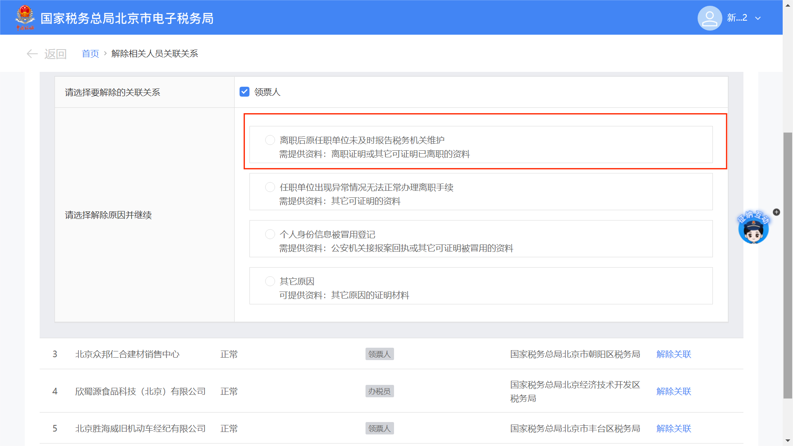
Task: Click text 需提供资料：离职证明或其它可证明已离职的资料
Action: point(375,154)
